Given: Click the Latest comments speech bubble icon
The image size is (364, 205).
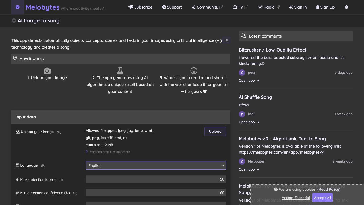Looking at the screenshot, I should (243, 36).
